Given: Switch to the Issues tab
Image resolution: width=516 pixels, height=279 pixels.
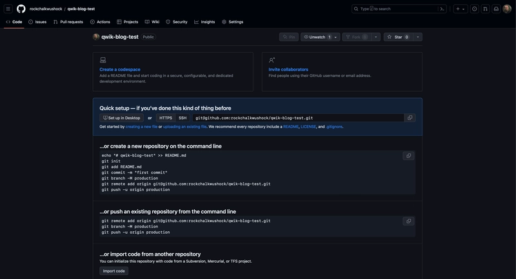Looking at the screenshot, I should 37,22.
